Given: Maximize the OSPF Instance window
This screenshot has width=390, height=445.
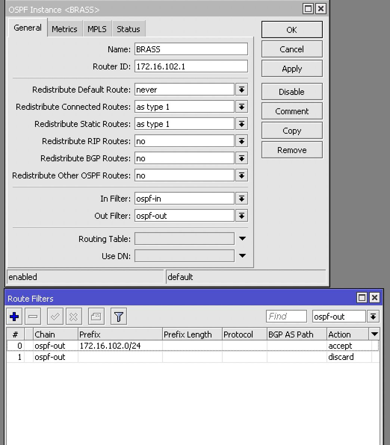Looking at the screenshot, I should [x=308, y=9].
